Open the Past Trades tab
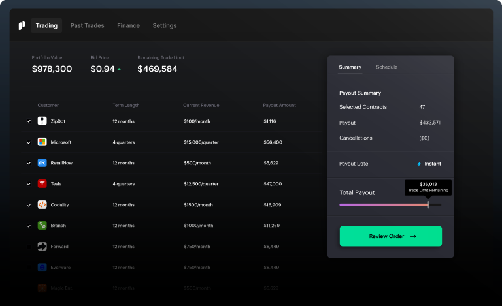The image size is (502, 306). pyautogui.click(x=87, y=26)
